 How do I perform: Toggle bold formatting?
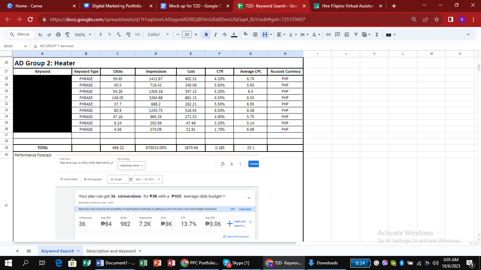[206, 34]
